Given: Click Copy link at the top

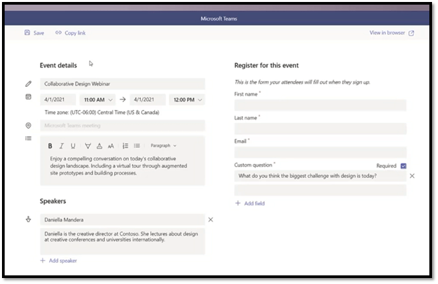Looking at the screenshot, I should [x=70, y=33].
